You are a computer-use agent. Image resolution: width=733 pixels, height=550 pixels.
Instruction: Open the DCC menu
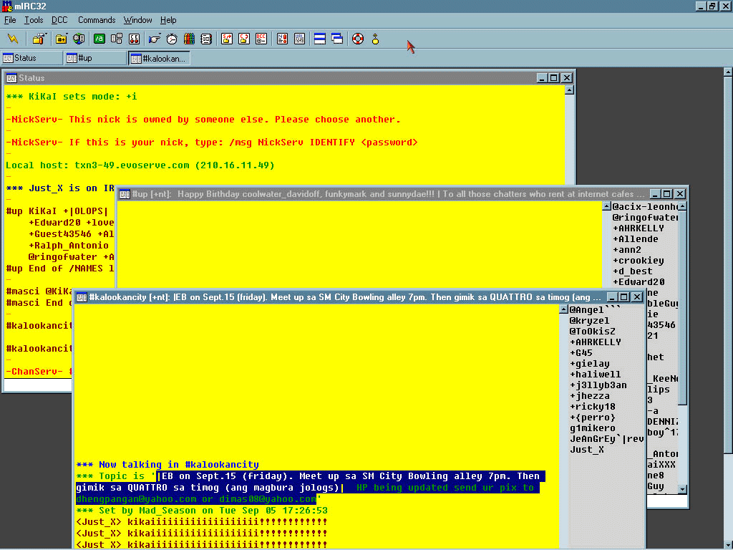pyautogui.click(x=59, y=20)
